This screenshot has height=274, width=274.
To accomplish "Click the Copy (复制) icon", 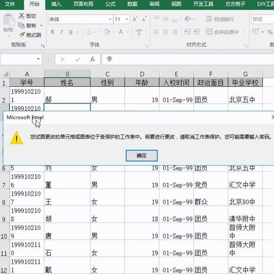I will pyautogui.click(x=21, y=25).
